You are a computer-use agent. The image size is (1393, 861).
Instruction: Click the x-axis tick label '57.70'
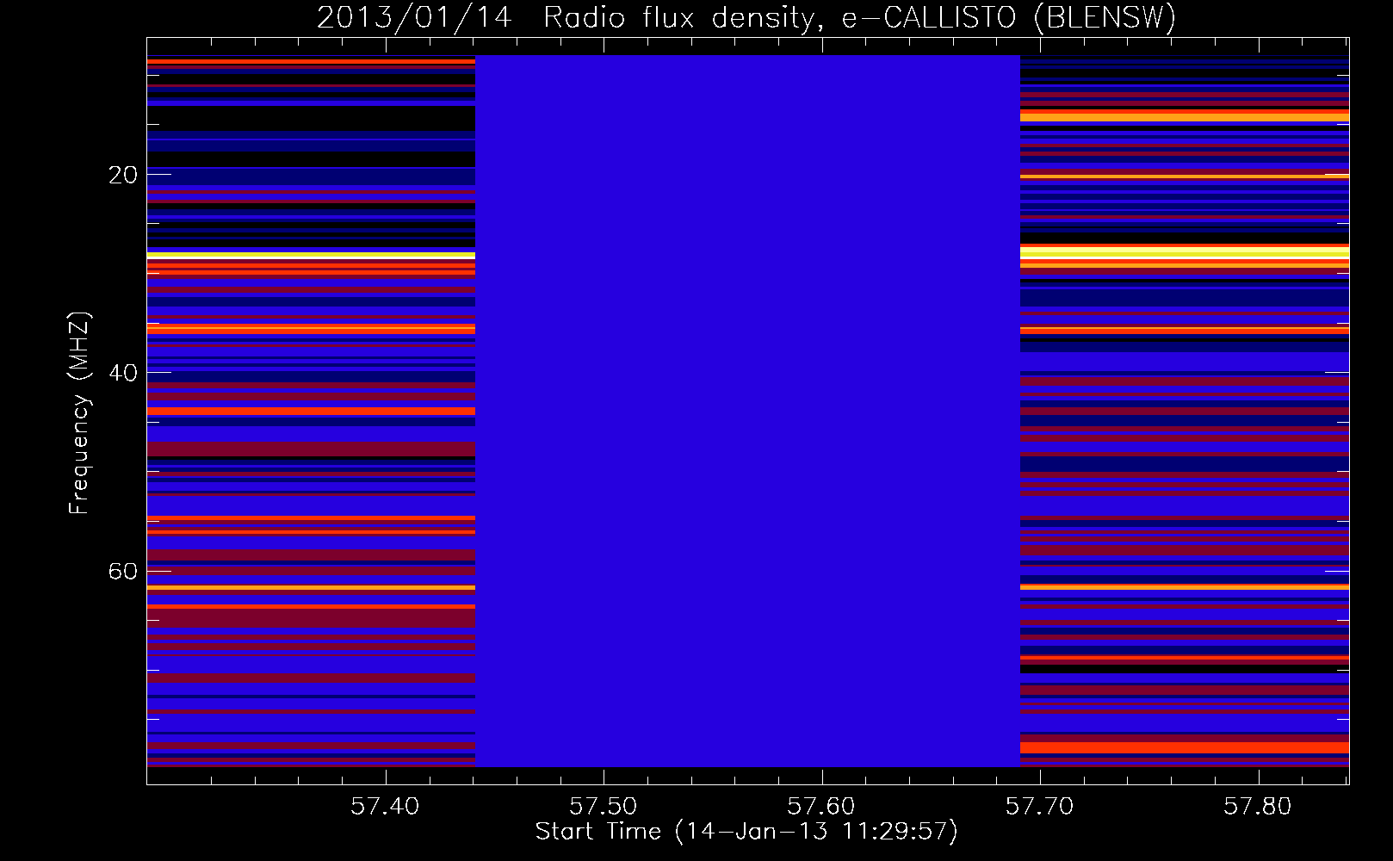click(1040, 807)
